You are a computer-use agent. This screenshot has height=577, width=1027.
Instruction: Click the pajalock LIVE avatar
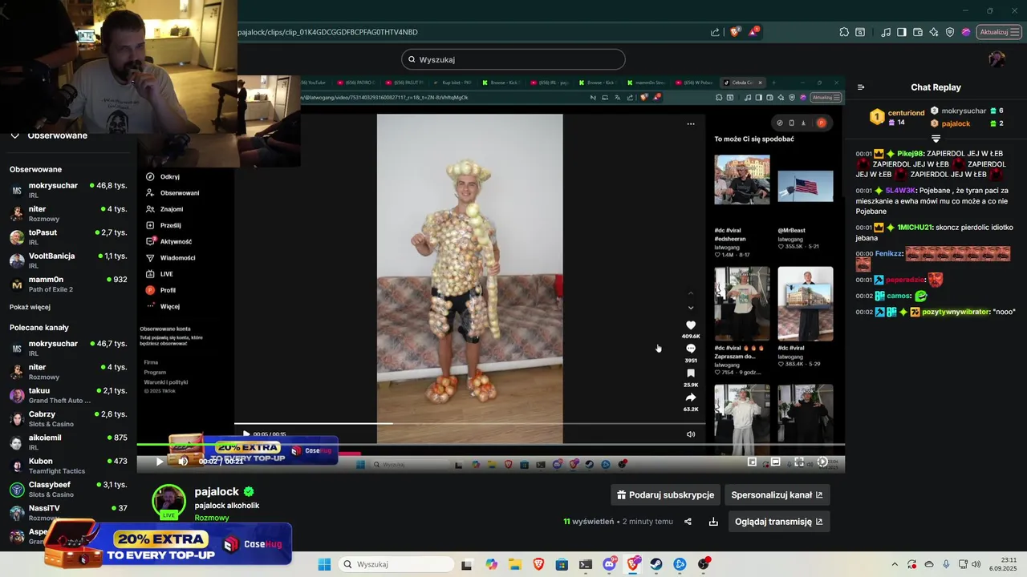[x=168, y=502]
